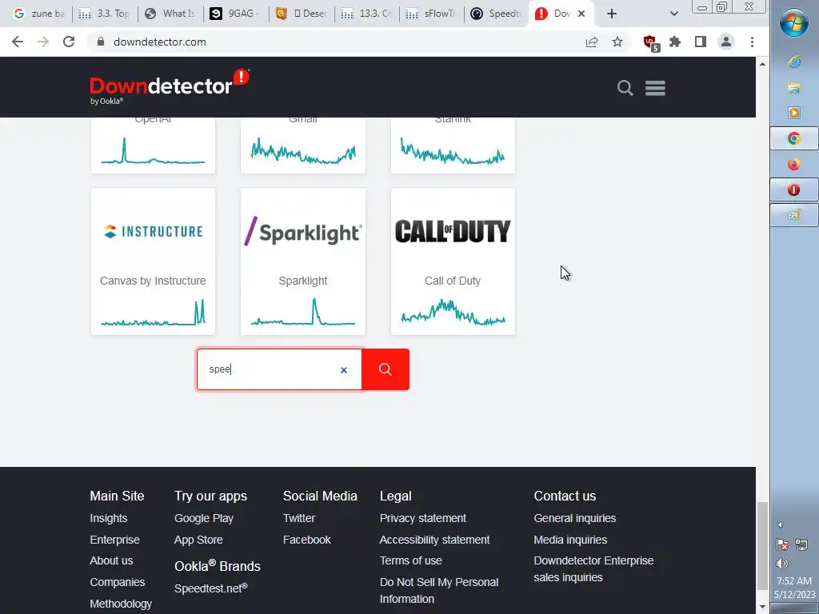Open the About us footer link

click(x=111, y=560)
